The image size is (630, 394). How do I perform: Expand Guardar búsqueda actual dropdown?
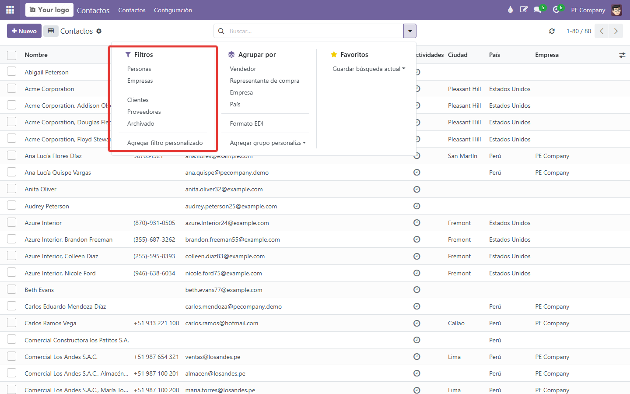(369, 69)
